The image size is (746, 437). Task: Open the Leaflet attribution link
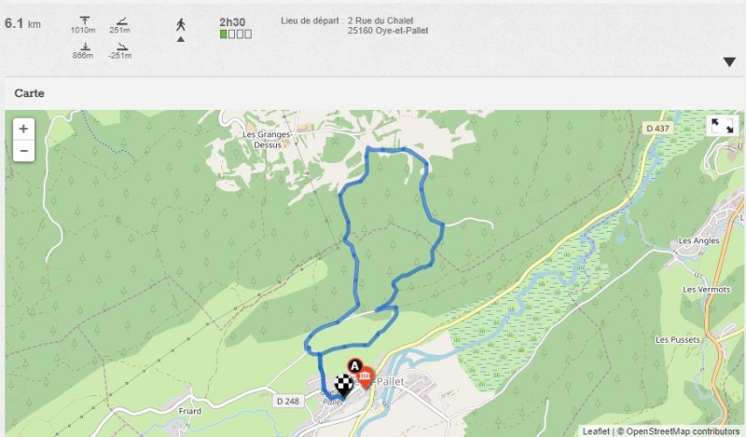[596, 431]
